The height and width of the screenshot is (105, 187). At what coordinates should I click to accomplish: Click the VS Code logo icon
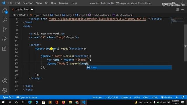(x=4, y=3)
